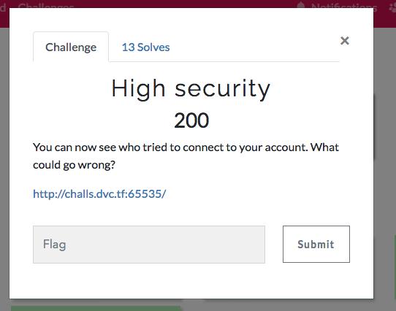Close the challenge dialog with the X
The width and height of the screenshot is (396, 311).
(344, 41)
